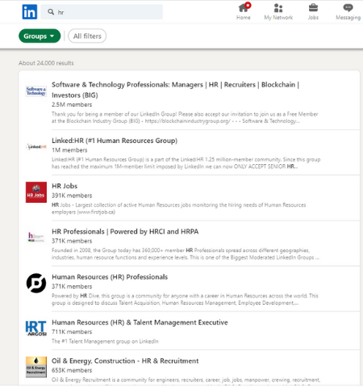Viewport: 363px width, 392px height.
Task: Click the Oil & Energy Recruitment logo
Action: [36, 367]
